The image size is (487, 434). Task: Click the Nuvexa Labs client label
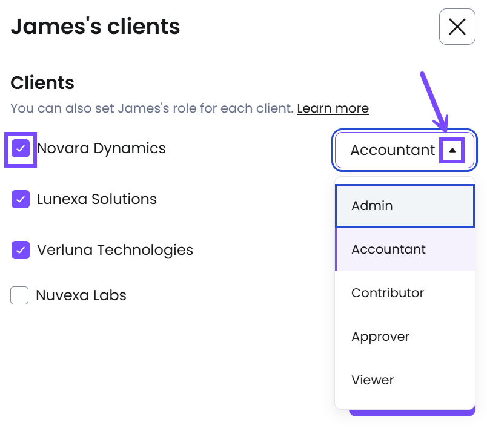pos(81,295)
